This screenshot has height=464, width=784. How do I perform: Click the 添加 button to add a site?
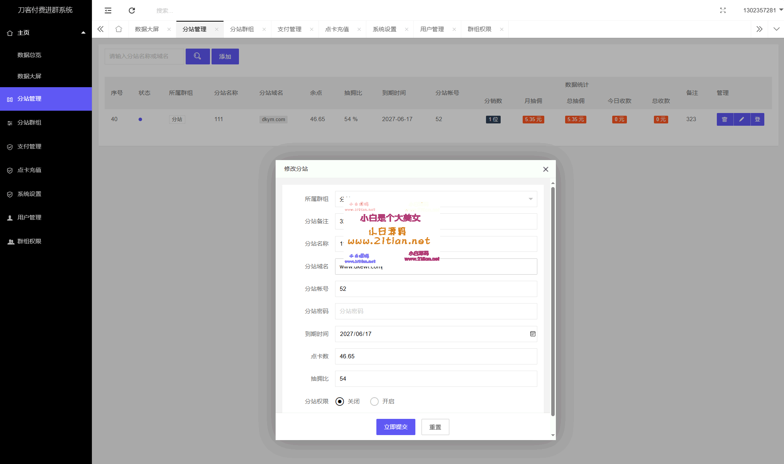tap(225, 56)
